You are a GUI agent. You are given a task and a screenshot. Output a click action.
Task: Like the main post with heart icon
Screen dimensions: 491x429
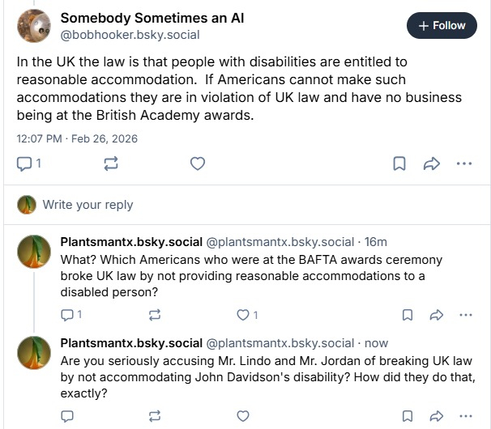[198, 164]
